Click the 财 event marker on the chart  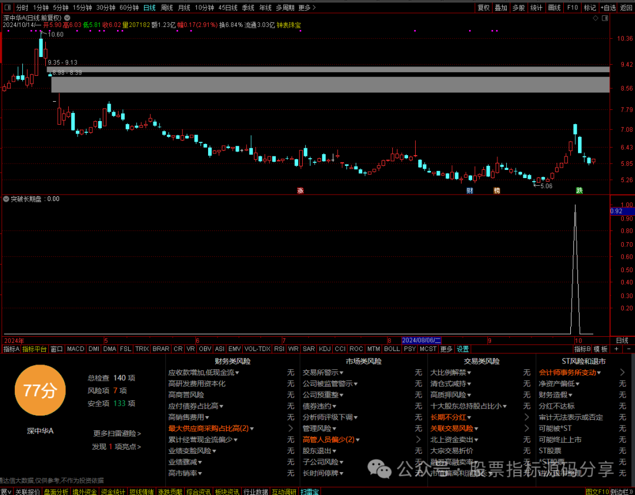point(470,190)
